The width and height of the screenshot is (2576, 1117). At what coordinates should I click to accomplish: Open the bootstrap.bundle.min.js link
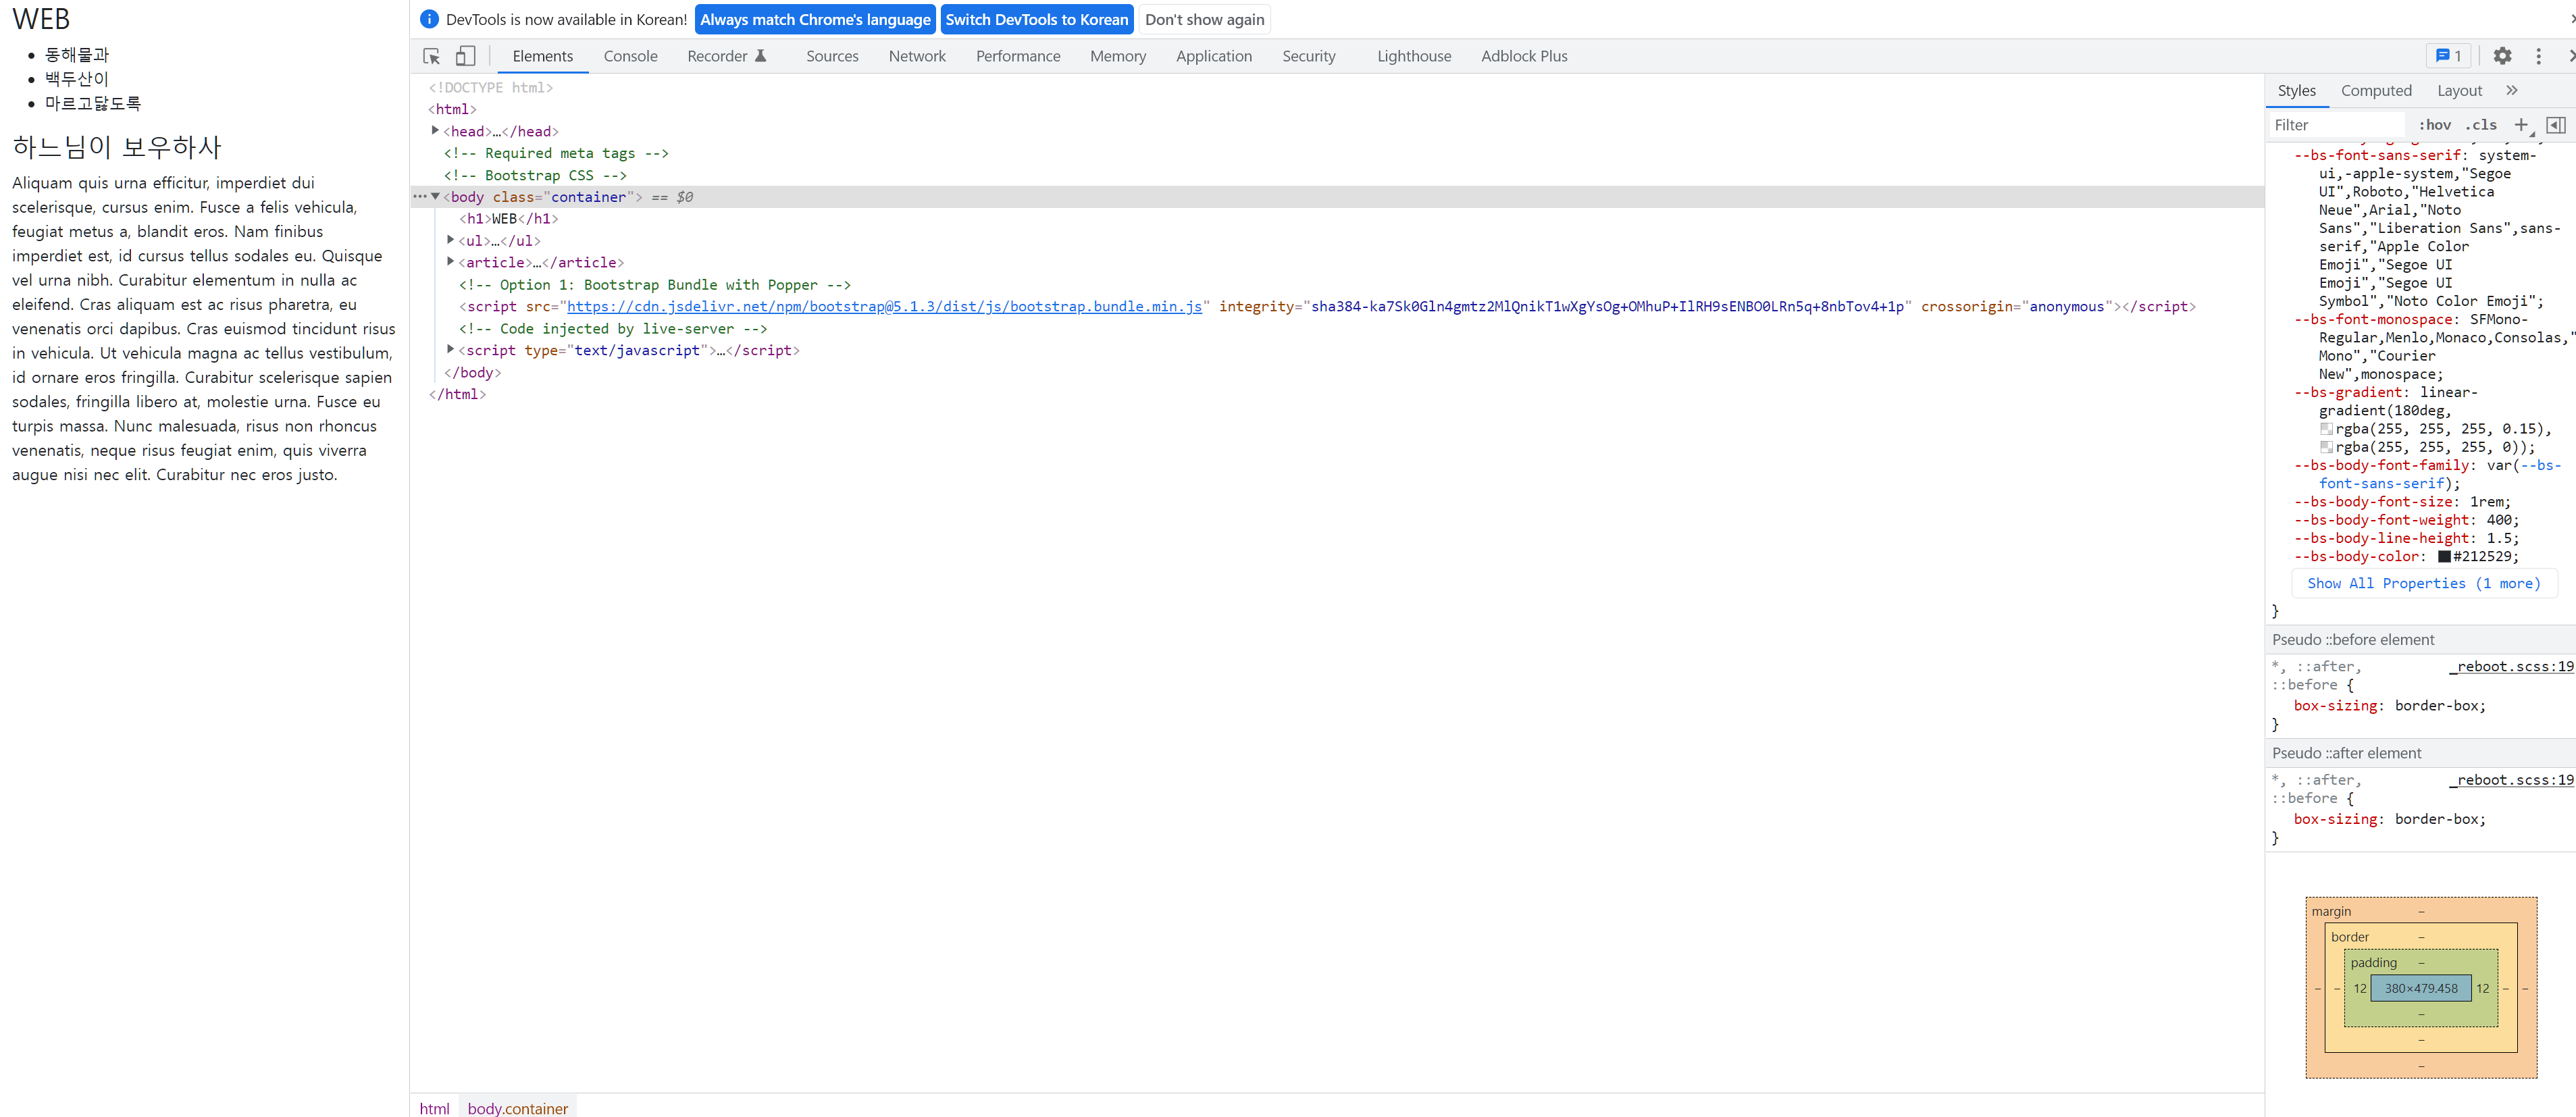tap(884, 306)
